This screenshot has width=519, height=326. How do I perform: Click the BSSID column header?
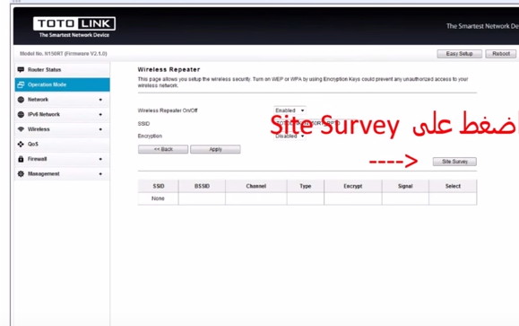pyautogui.click(x=202, y=186)
